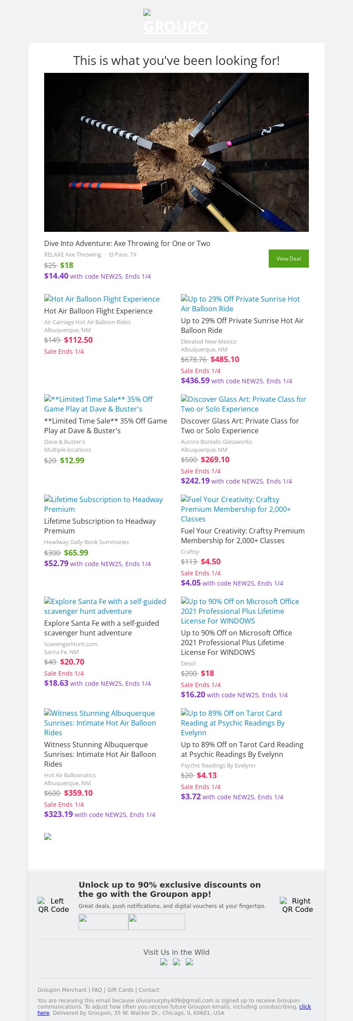Open the axe throwing hero image
Image resolution: width=353 pixels, height=1021 pixels.
point(176,152)
